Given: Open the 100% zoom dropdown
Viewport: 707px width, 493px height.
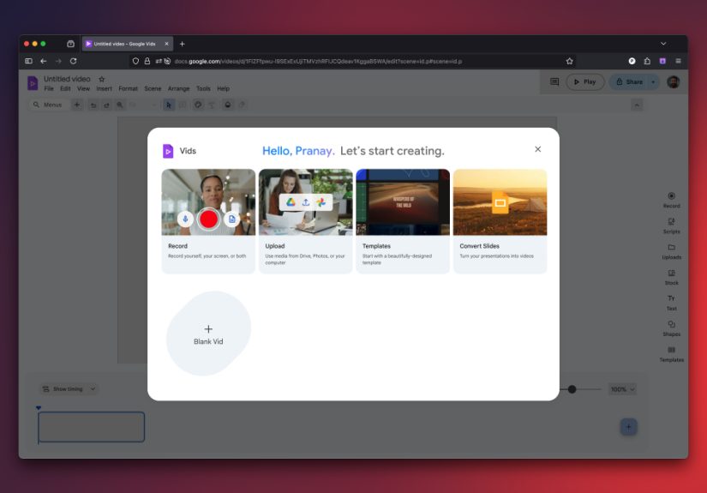Looking at the screenshot, I should 622,389.
